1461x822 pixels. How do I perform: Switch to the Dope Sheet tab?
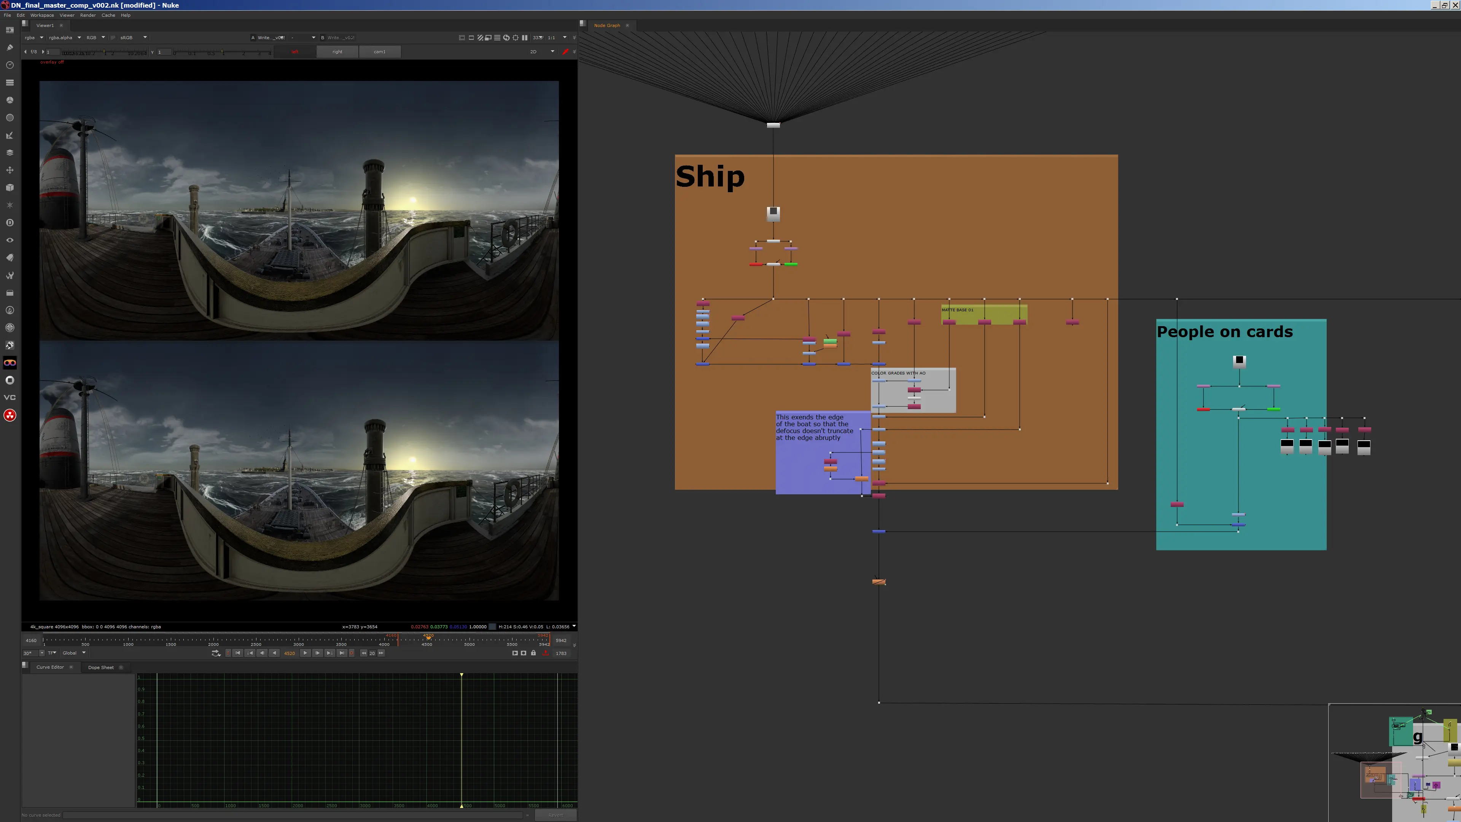101,667
